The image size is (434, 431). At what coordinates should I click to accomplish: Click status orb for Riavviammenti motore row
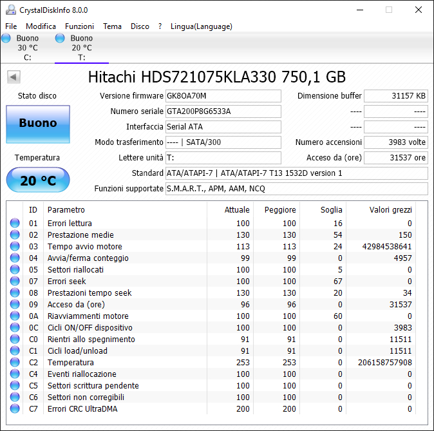15,316
